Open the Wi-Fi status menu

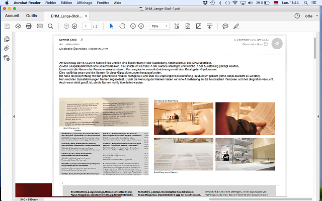pyautogui.click(x=235, y=3)
